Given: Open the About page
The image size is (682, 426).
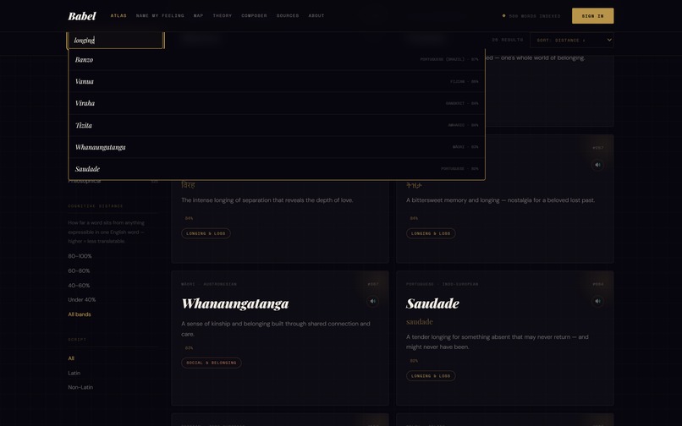Looking at the screenshot, I should [x=316, y=16].
